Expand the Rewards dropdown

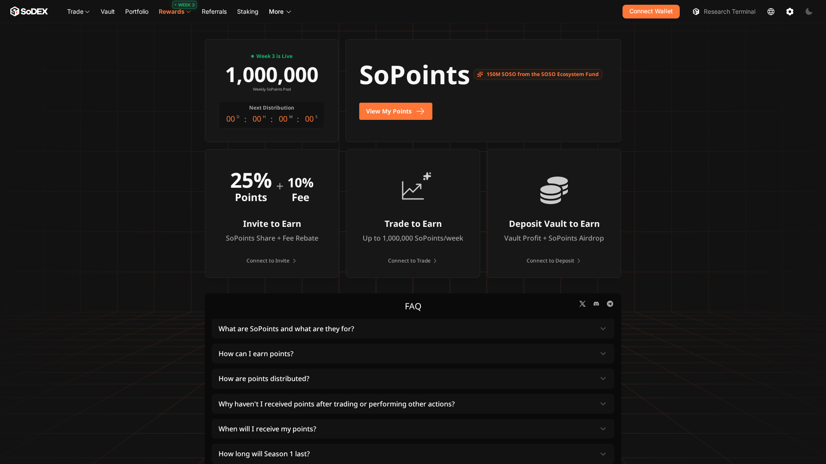pyautogui.click(x=175, y=12)
